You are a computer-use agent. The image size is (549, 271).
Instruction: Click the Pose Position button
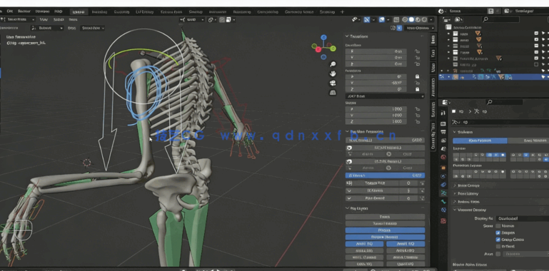click(480, 140)
